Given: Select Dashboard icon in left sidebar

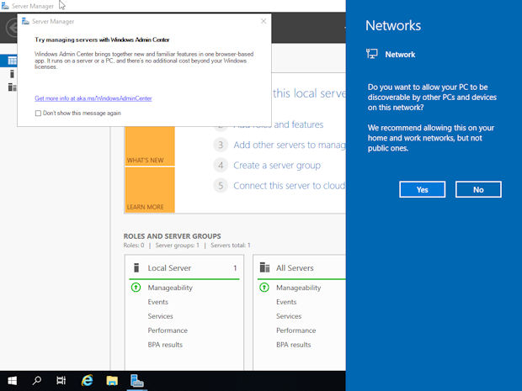Looking at the screenshot, I should [12, 61].
